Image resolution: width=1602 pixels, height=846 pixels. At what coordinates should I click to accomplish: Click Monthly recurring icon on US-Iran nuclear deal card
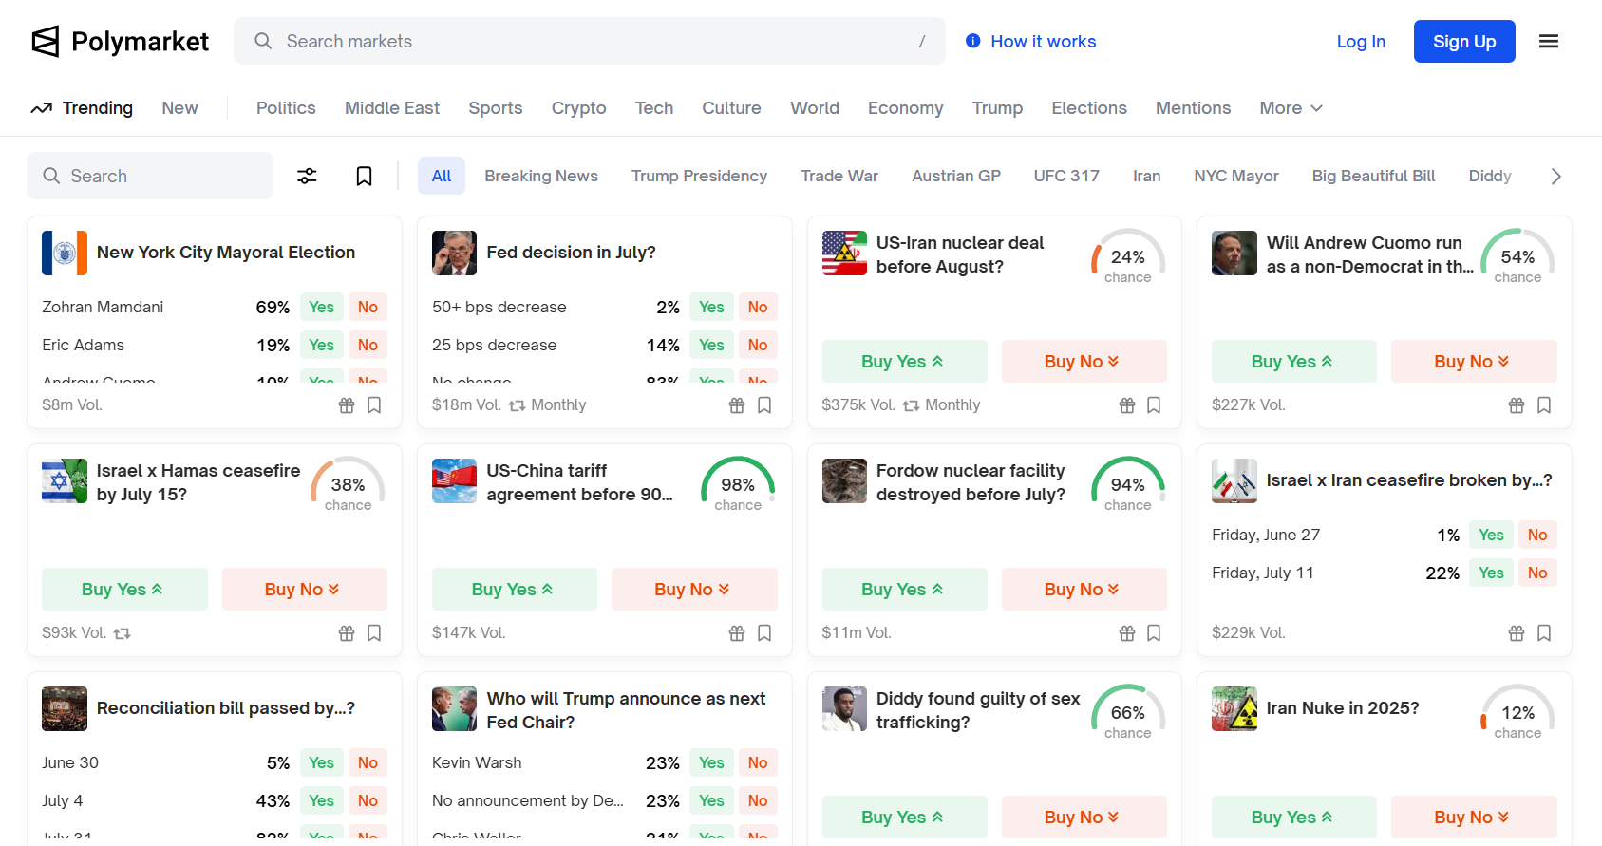(911, 405)
